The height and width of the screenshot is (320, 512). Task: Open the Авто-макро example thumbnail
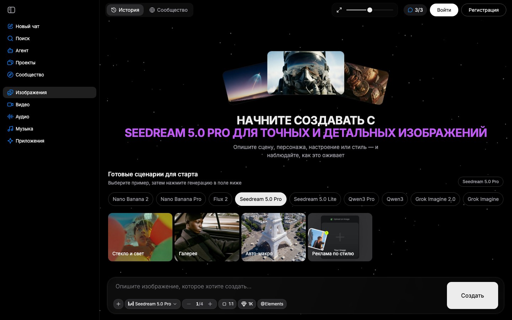click(x=273, y=237)
